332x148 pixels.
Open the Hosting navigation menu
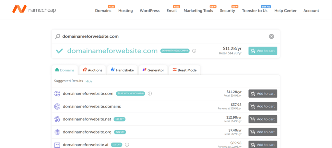pyautogui.click(x=125, y=11)
